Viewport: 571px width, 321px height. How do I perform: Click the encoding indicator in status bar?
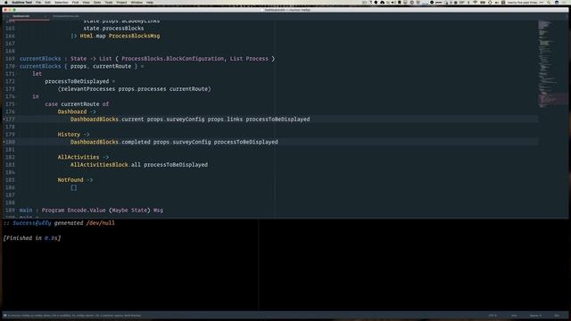point(492,315)
